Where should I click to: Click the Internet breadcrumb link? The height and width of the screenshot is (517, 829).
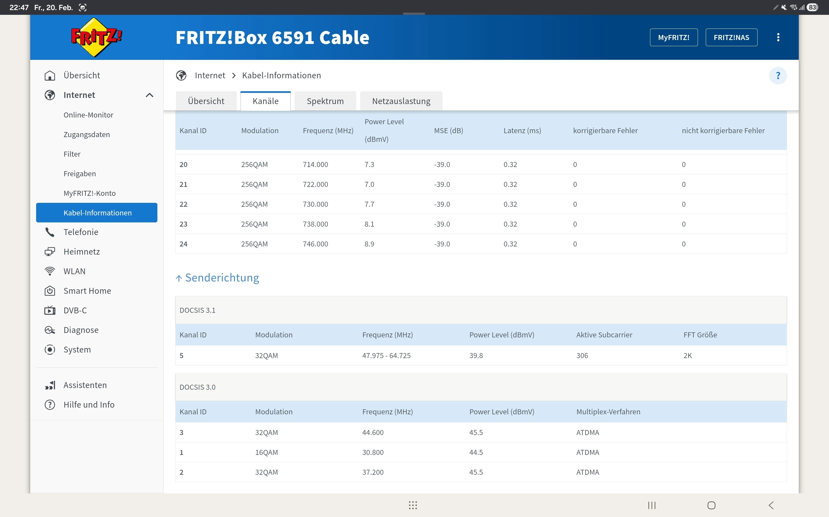[x=210, y=76]
